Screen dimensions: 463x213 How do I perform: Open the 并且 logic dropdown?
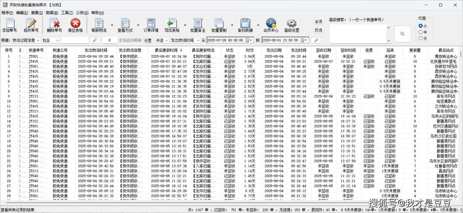tap(162, 40)
